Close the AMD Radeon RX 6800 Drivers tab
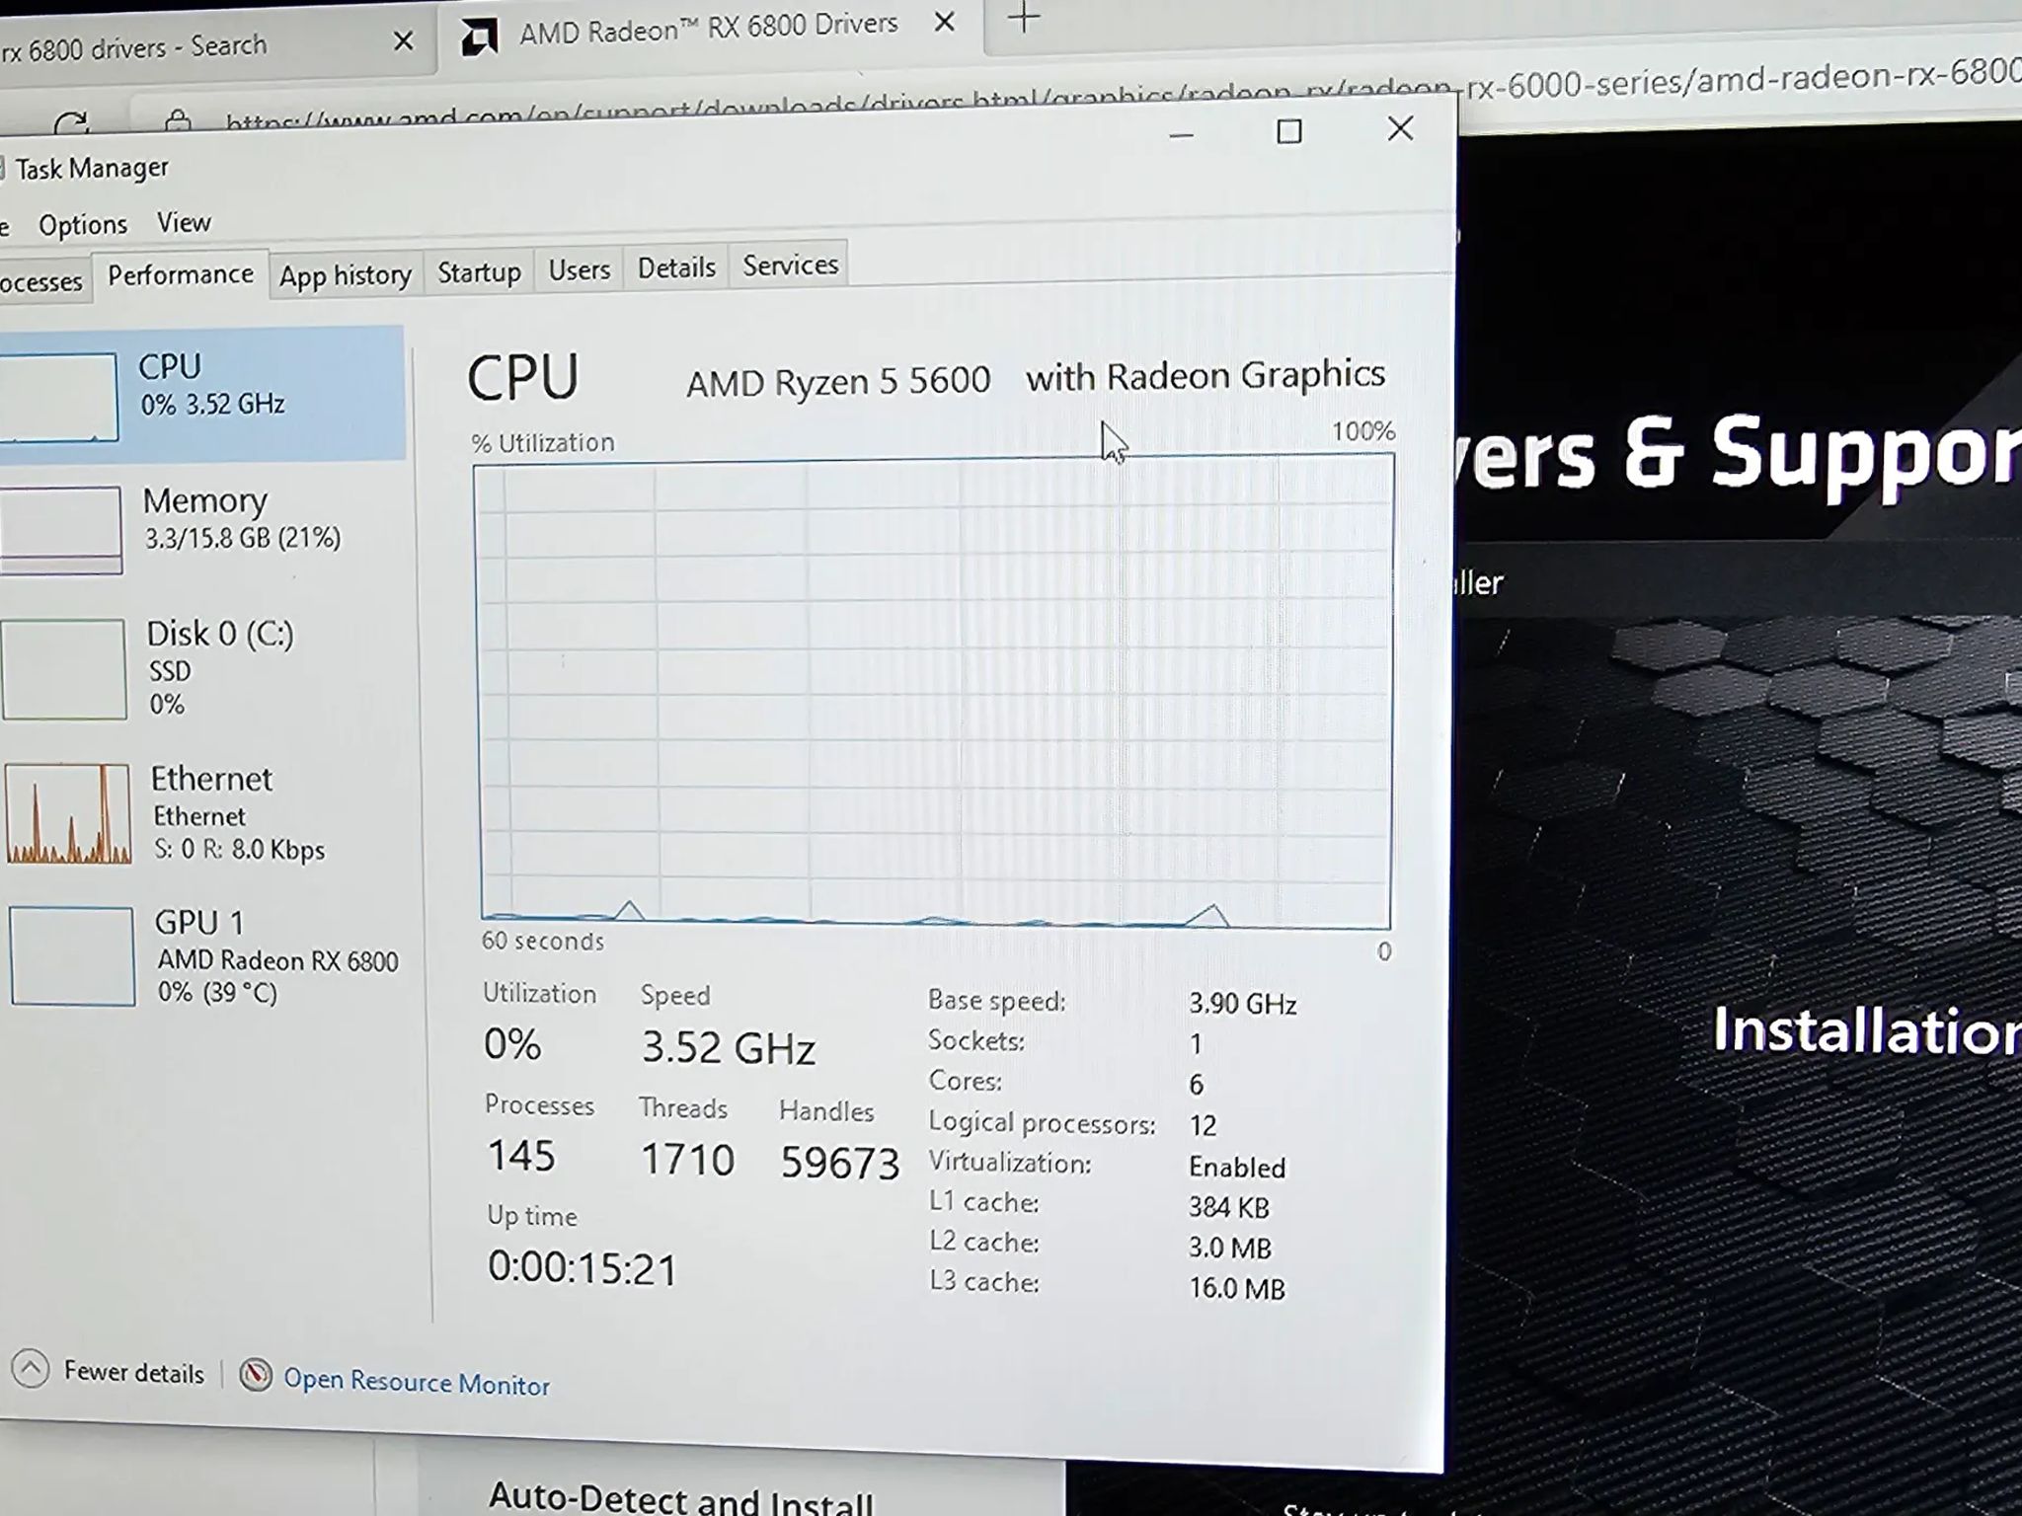The height and width of the screenshot is (1516, 2022). (945, 21)
